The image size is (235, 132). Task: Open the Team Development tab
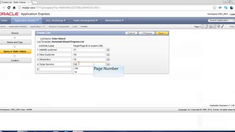click(x=85, y=21)
